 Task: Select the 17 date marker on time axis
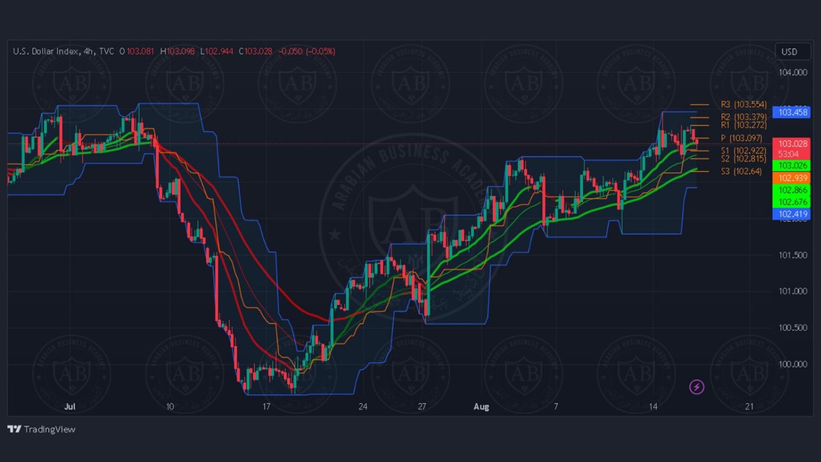point(266,406)
